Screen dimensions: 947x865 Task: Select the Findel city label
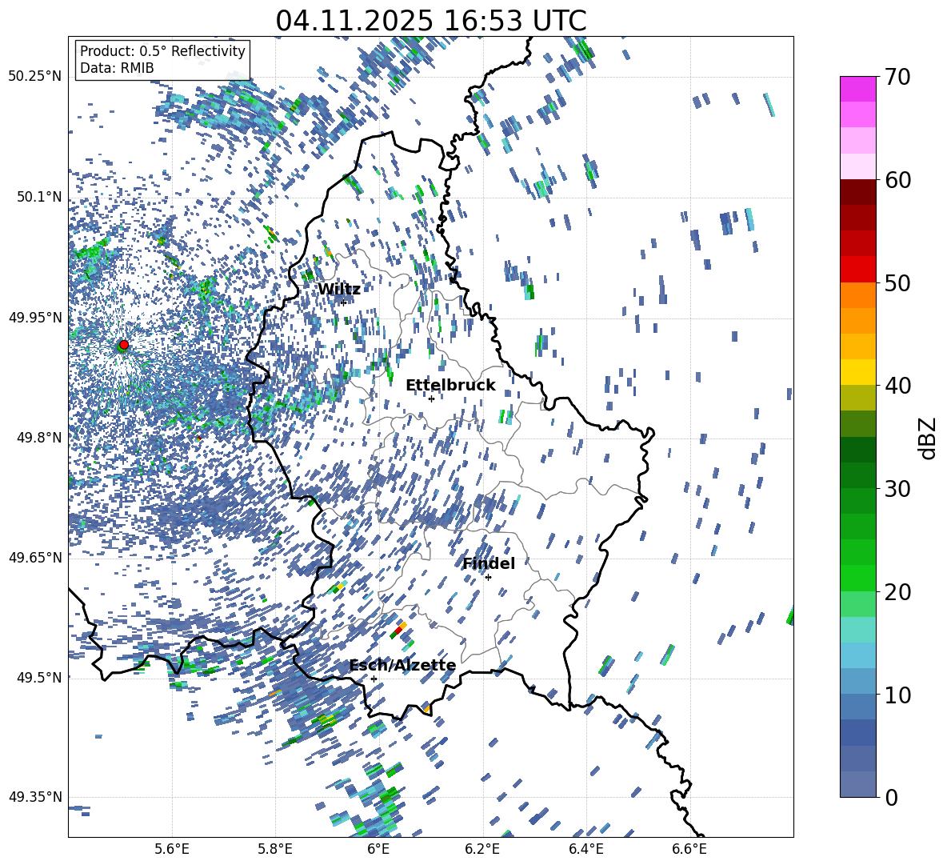pyautogui.click(x=488, y=563)
